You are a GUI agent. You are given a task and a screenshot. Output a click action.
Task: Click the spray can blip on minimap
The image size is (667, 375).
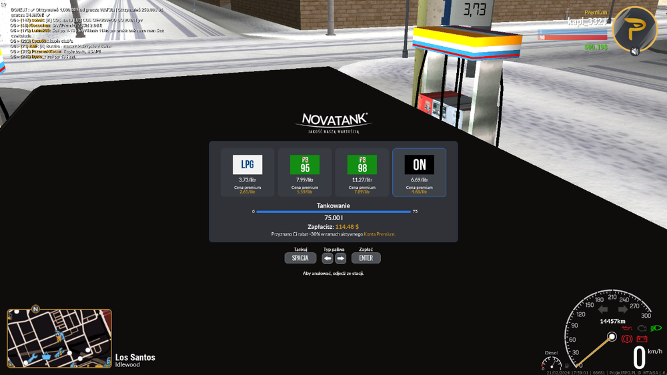pyautogui.click(x=60, y=352)
